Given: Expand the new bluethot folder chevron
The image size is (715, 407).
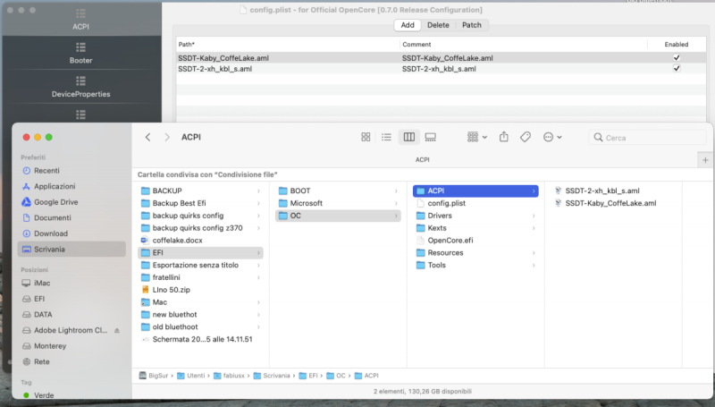Looking at the screenshot, I should 258,315.
